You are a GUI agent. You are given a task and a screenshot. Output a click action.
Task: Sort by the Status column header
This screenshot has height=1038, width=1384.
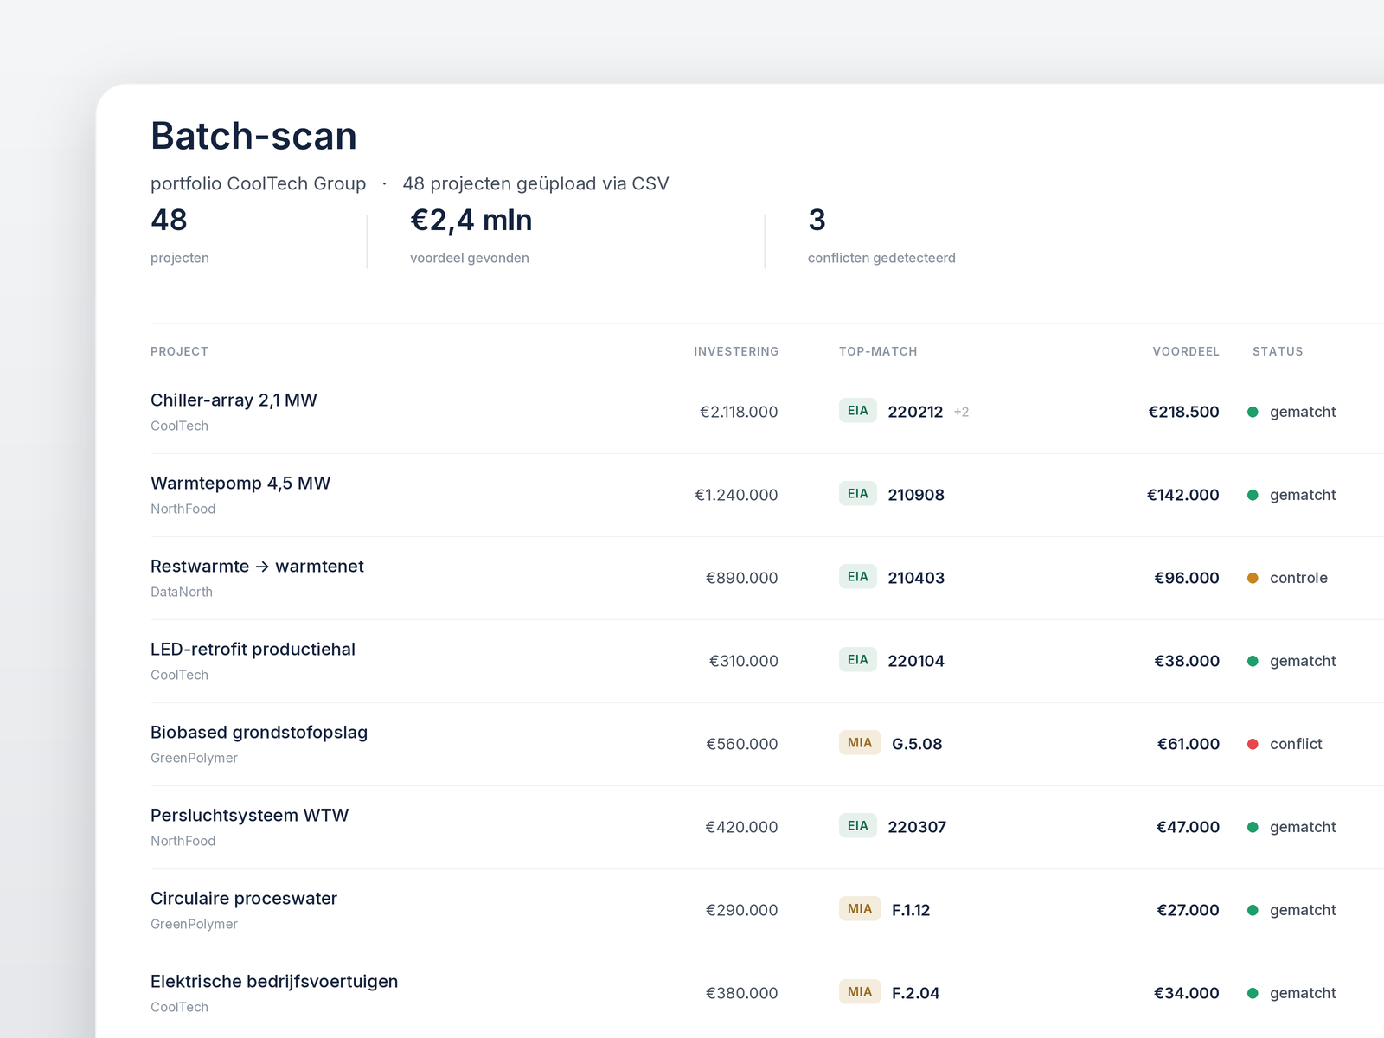(x=1278, y=351)
